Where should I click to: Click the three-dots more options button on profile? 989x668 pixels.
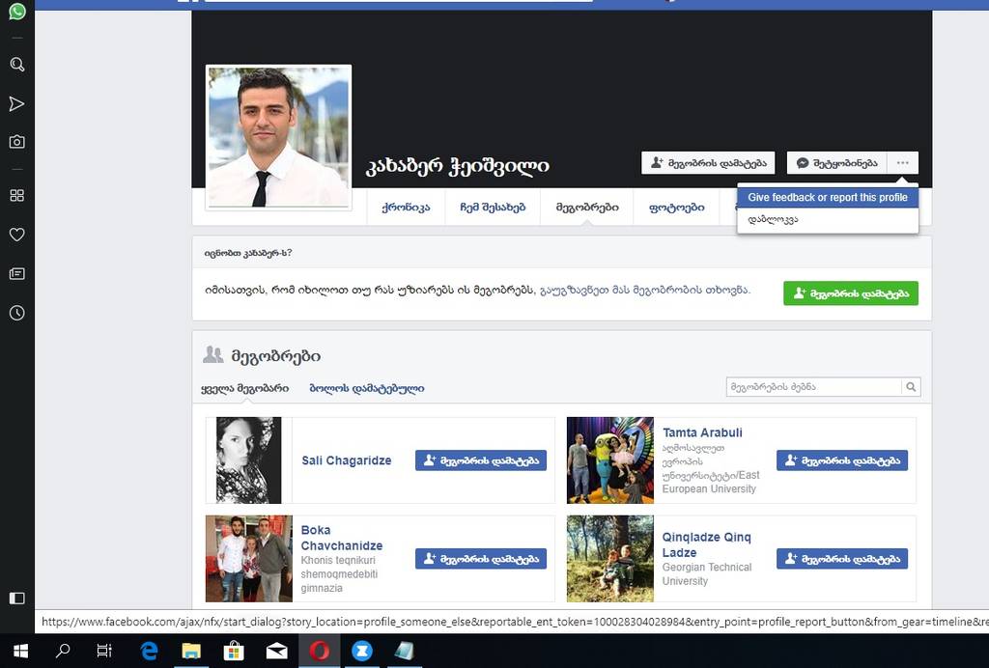tap(903, 162)
